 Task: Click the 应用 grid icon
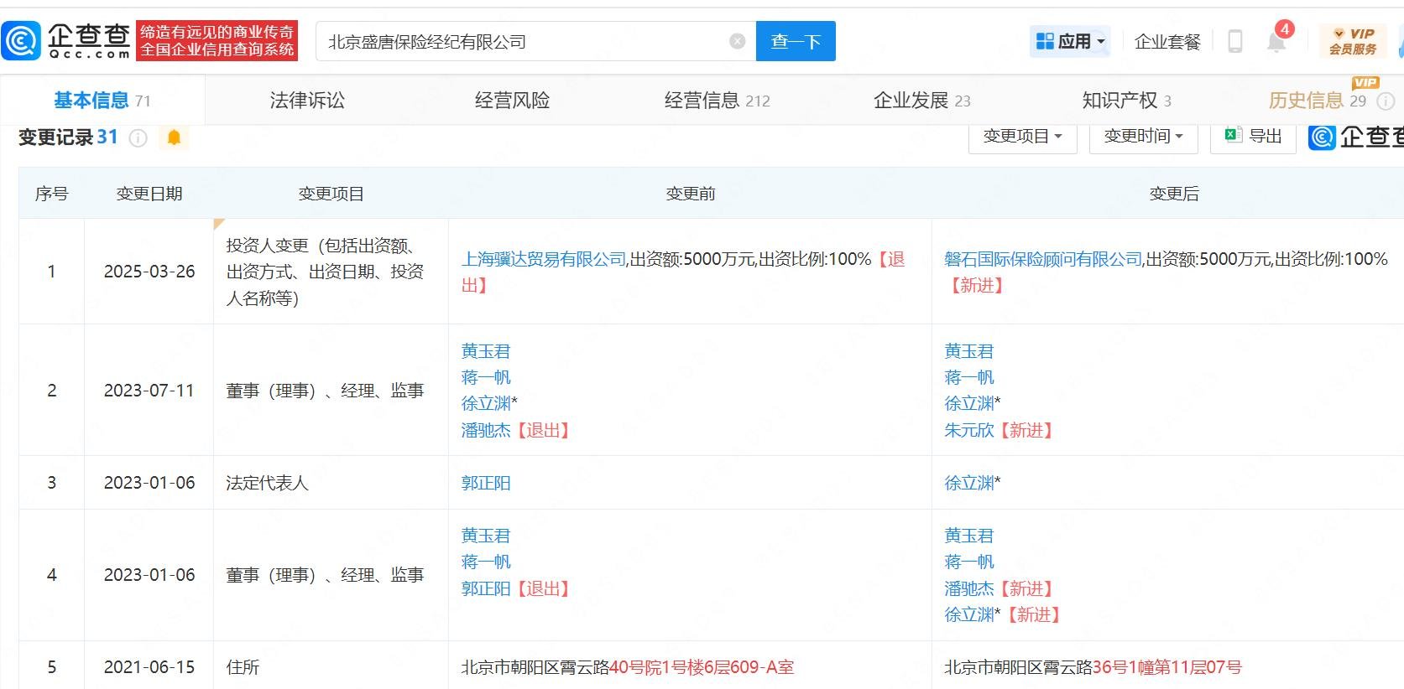click(x=1045, y=41)
